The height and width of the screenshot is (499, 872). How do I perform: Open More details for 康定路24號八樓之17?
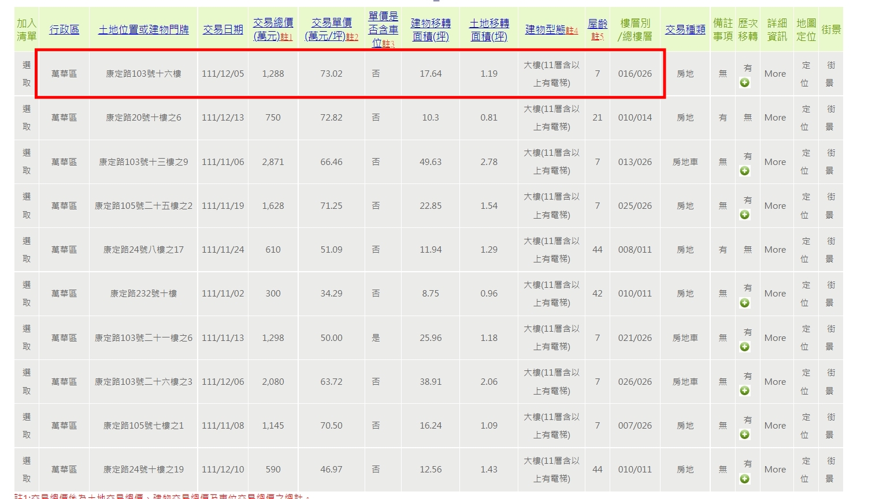(775, 250)
